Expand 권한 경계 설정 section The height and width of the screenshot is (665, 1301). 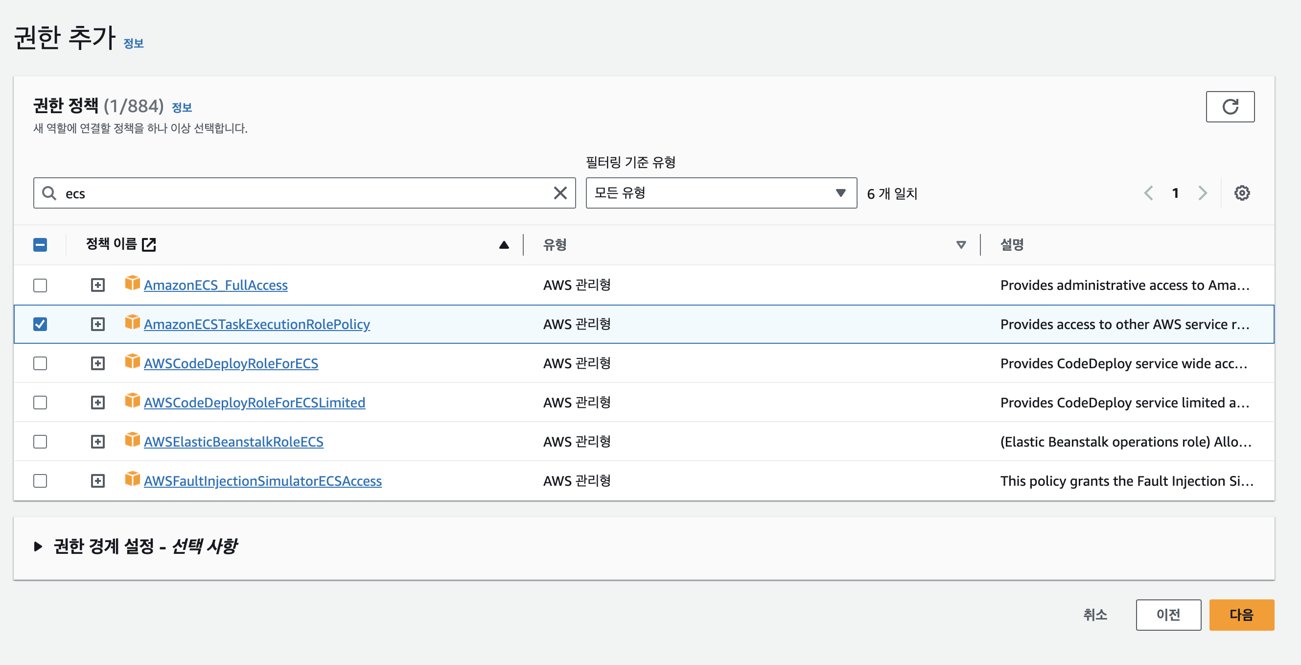coord(38,546)
